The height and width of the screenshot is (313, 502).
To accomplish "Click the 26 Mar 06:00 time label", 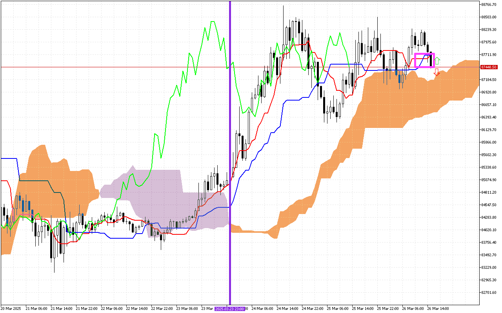I will click(x=413, y=309).
